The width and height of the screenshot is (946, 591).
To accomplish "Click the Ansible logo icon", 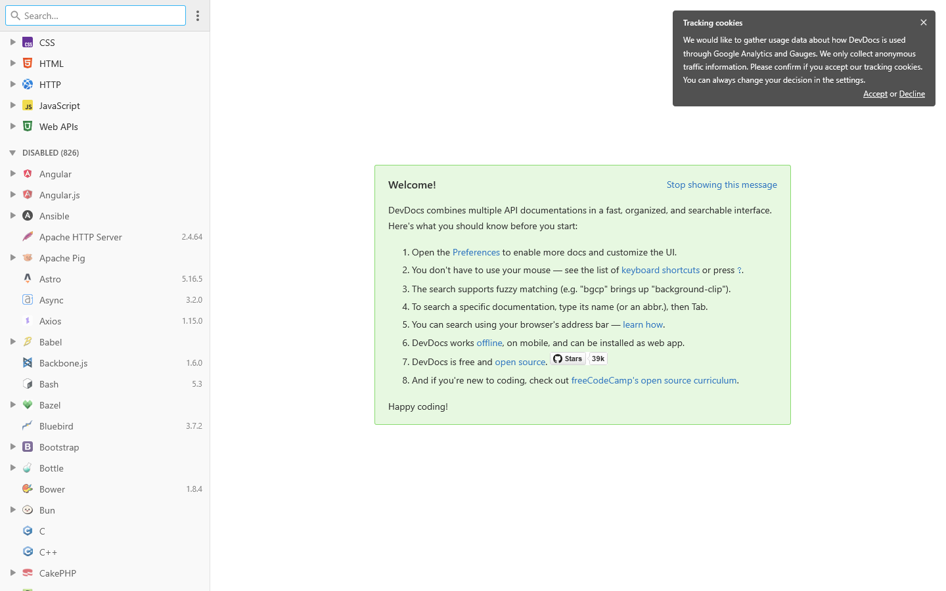I will (28, 216).
